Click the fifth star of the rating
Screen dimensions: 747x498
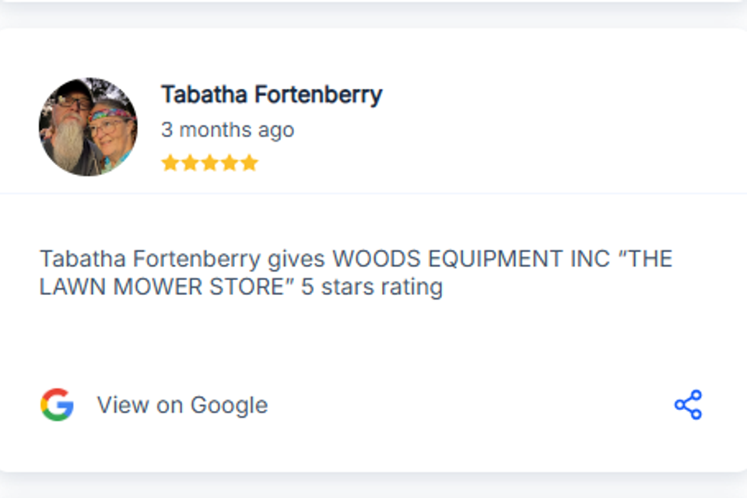[249, 162]
